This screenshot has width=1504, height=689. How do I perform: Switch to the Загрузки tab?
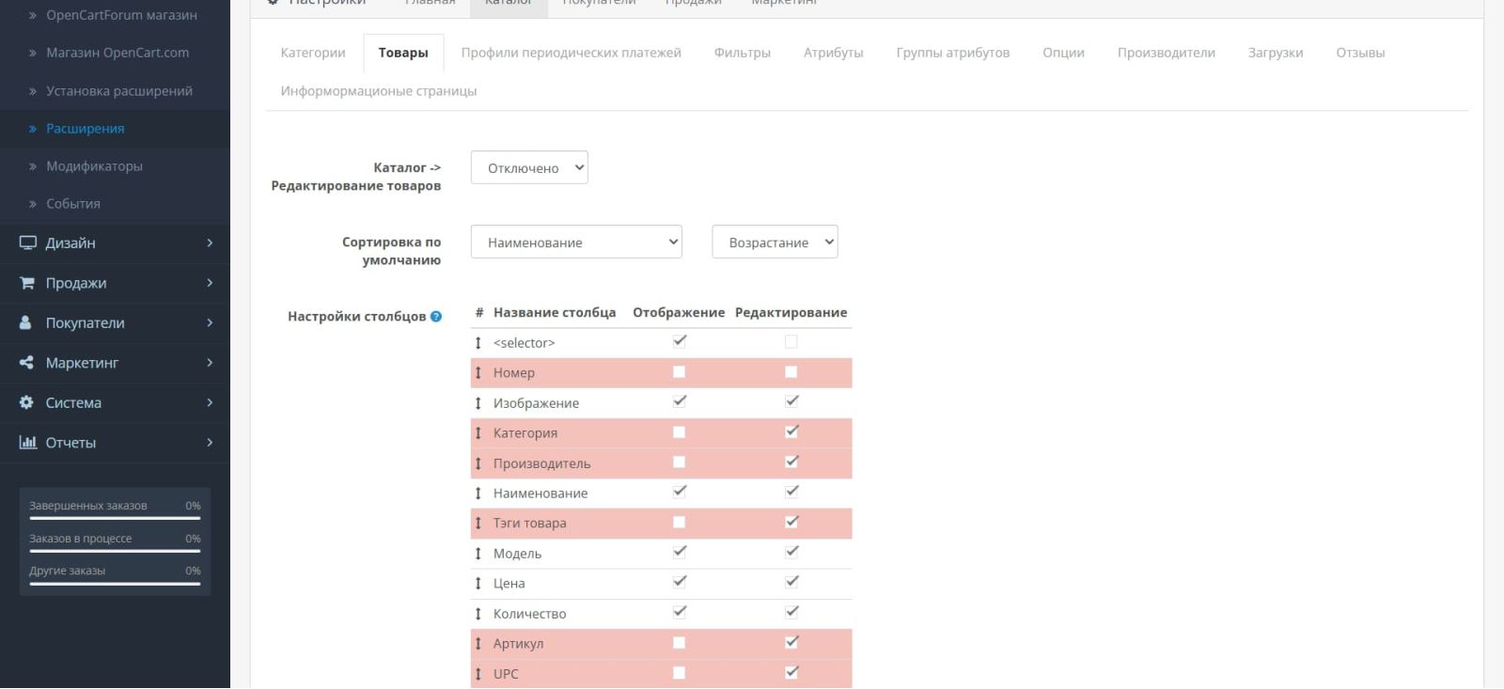tap(1276, 53)
